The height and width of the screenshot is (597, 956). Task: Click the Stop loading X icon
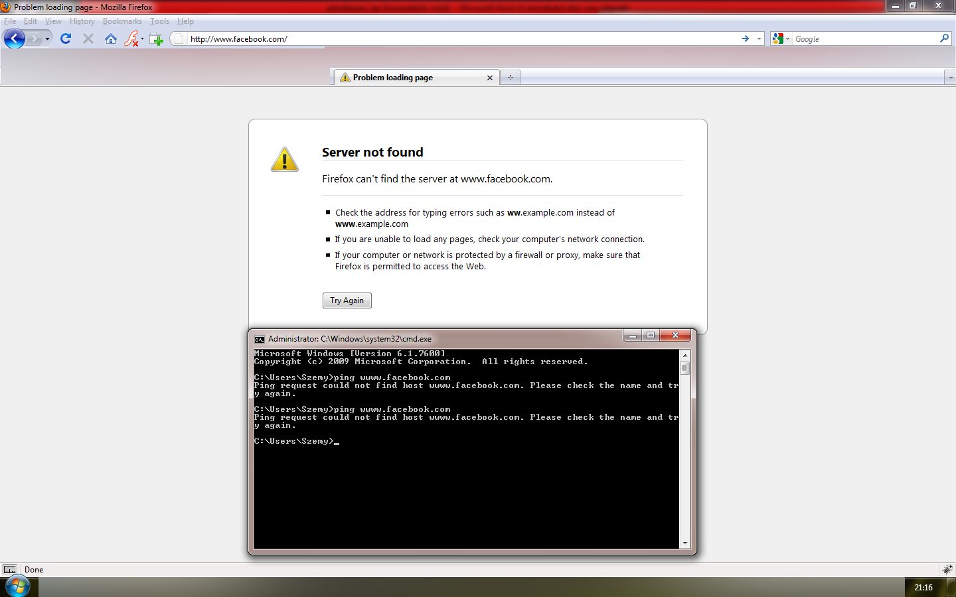click(88, 38)
